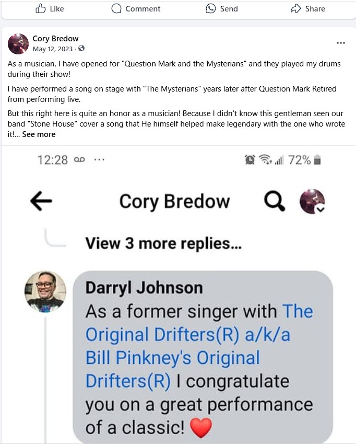Click Cory Bredow's post profile picture
356x444 pixels.
point(18,44)
